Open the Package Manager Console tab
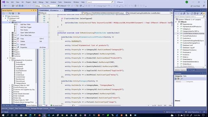This screenshot has height=117, width=208. coord(40,109)
